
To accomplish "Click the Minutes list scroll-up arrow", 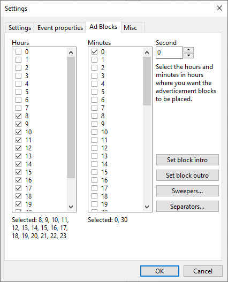I will (147, 52).
